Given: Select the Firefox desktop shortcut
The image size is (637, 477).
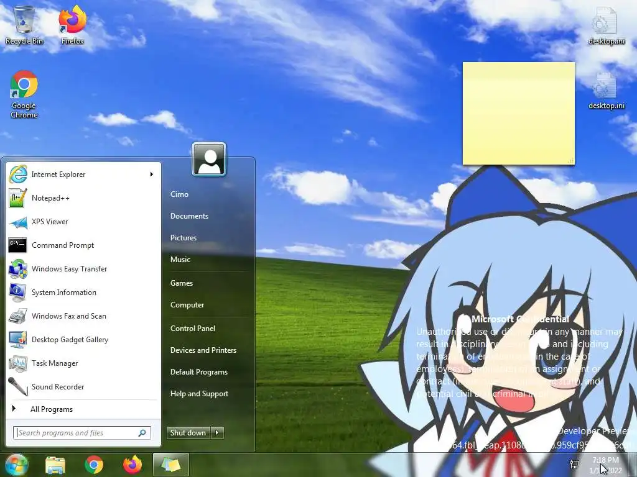Looking at the screenshot, I should click(x=73, y=25).
